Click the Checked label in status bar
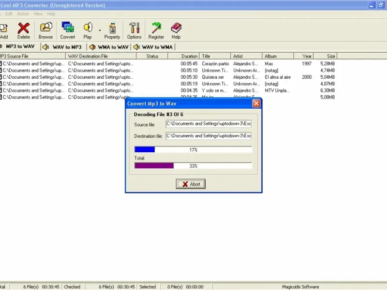The image size is (387, 290). point(72,287)
